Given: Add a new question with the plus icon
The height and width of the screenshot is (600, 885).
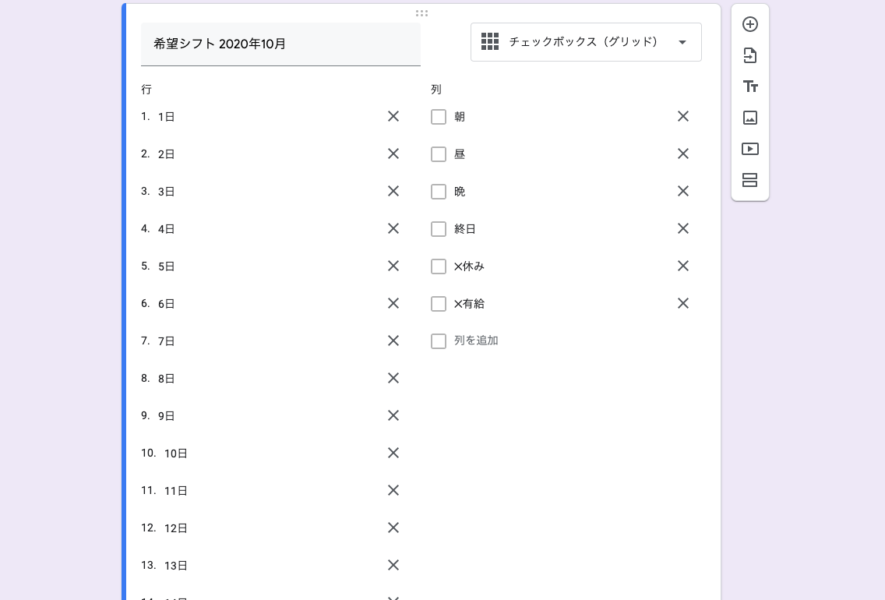Looking at the screenshot, I should coord(749,24).
